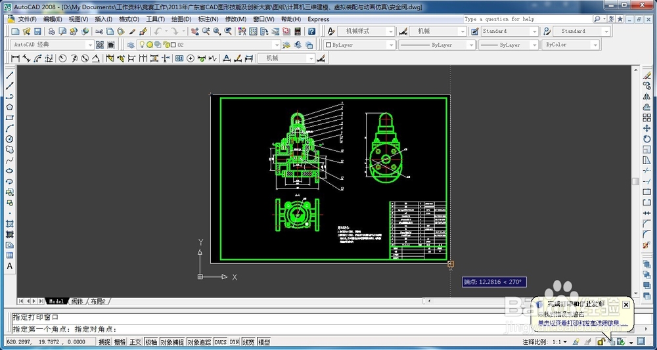Select the Circle tool in the Draw toolbar
Image resolution: width=657 pixels, height=350 pixels.
9,139
